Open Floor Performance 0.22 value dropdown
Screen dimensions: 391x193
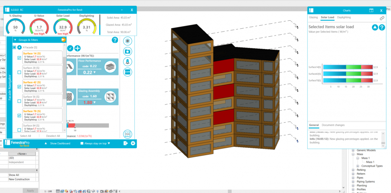tap(89, 72)
